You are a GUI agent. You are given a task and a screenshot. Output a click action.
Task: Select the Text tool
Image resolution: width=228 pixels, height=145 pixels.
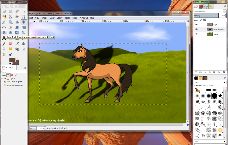click(x=4, y=38)
